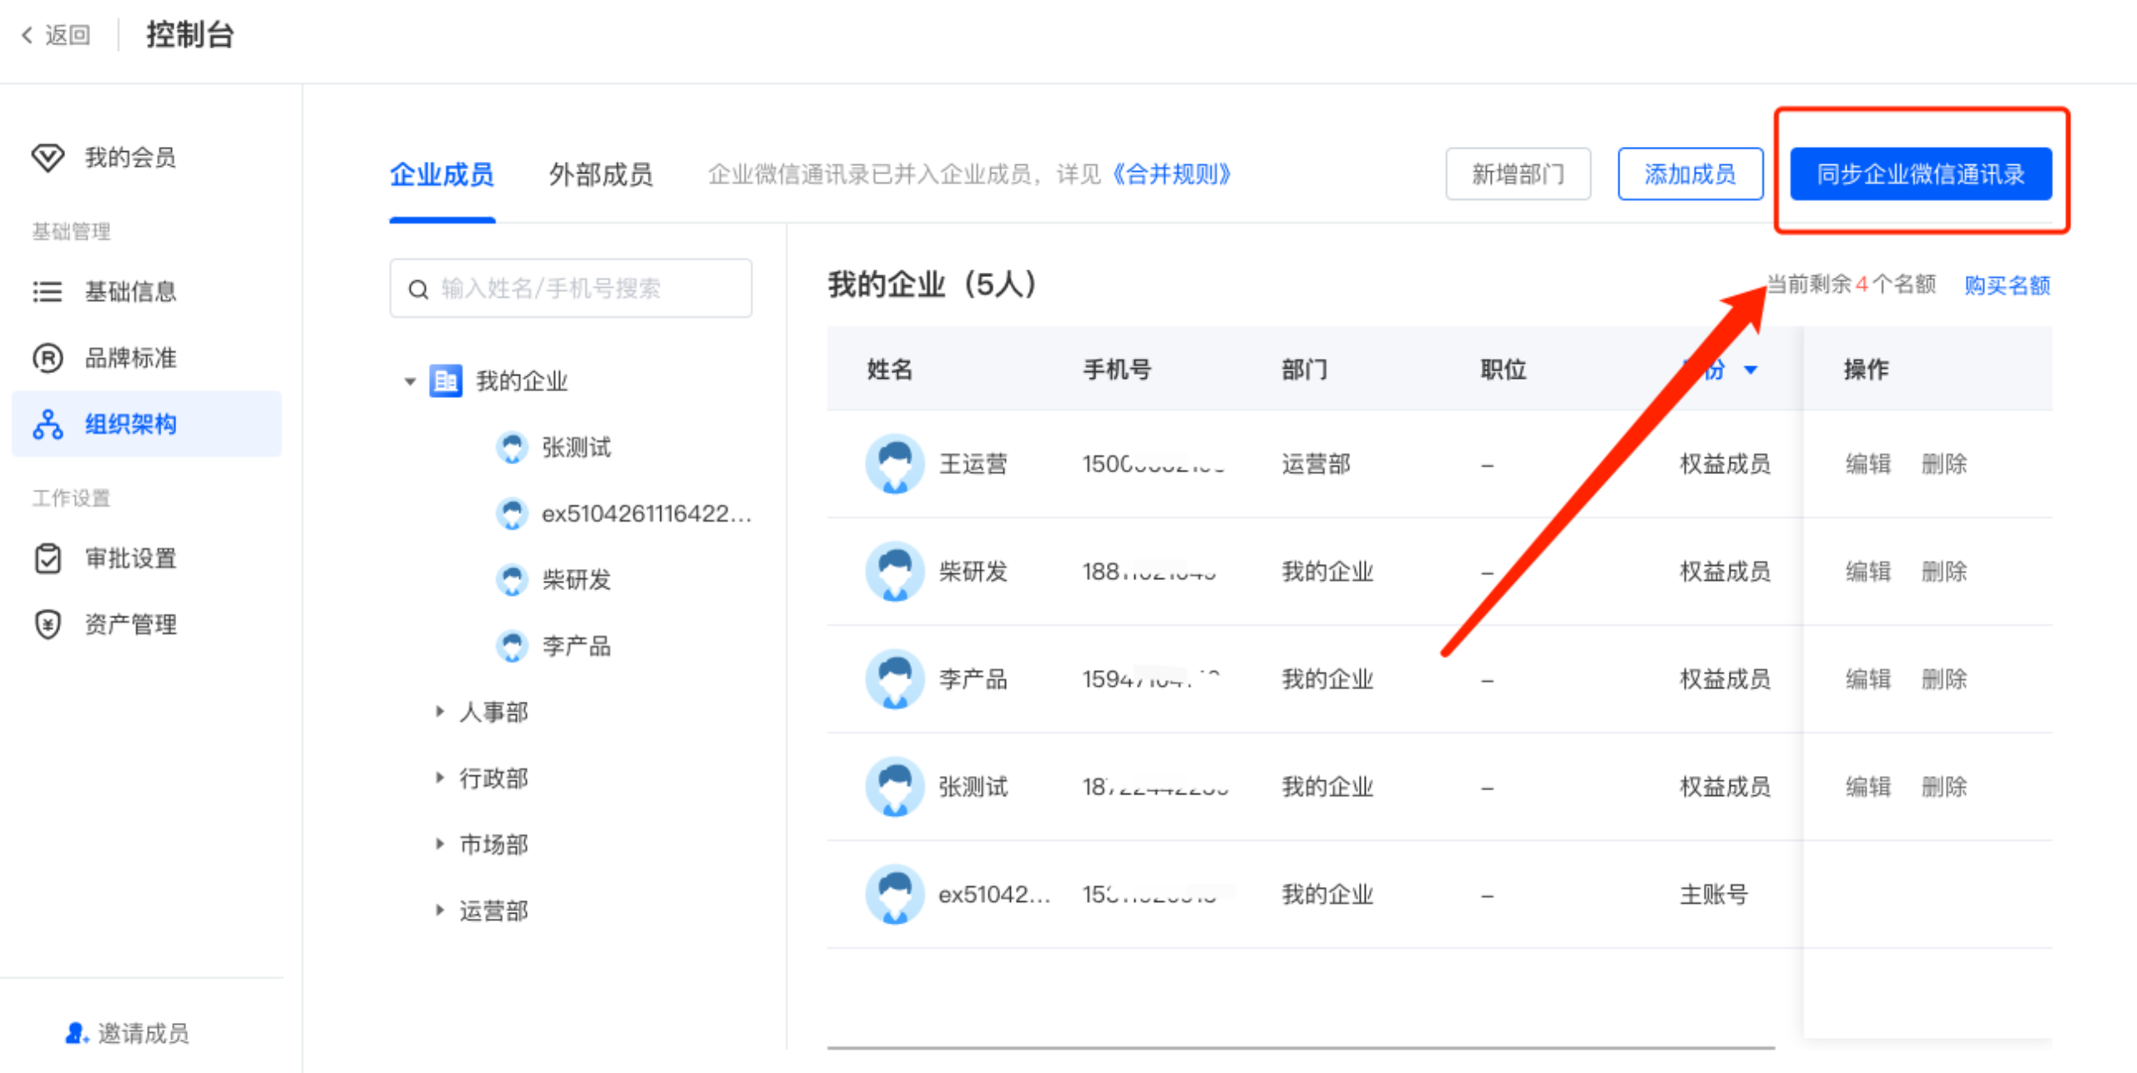Select ex5104261116422... in the organization tree
Screen dimensions: 2137x1073
click(646, 513)
